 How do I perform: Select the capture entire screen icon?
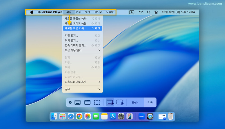(x=78, y=103)
